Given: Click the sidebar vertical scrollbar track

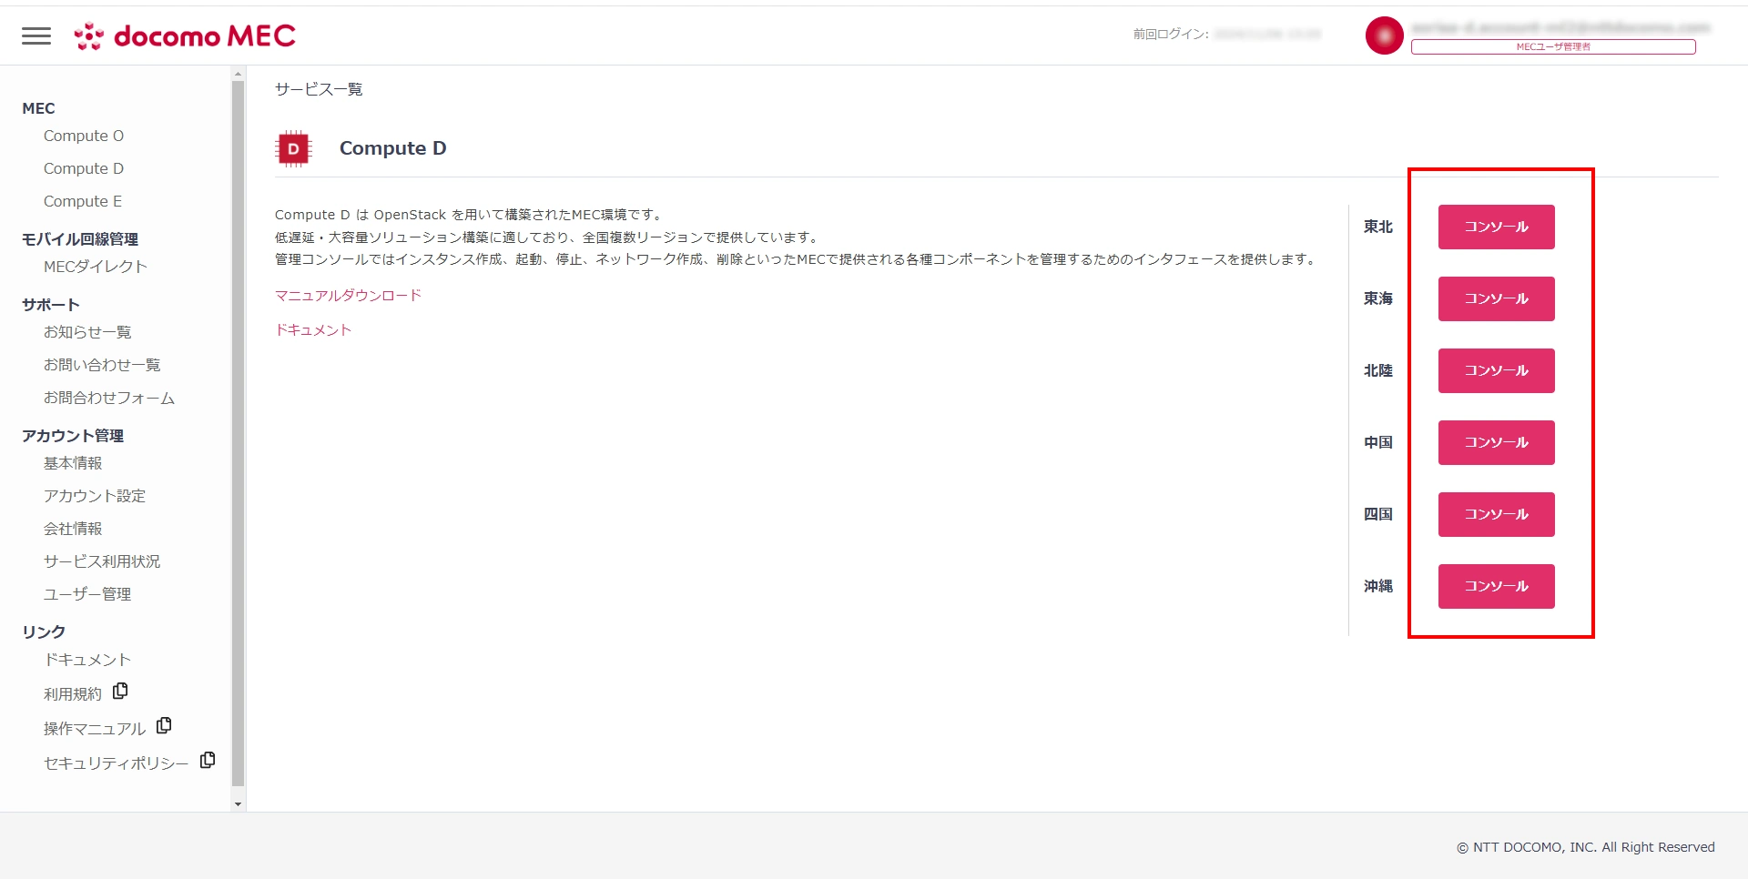Looking at the screenshot, I should click(239, 433).
